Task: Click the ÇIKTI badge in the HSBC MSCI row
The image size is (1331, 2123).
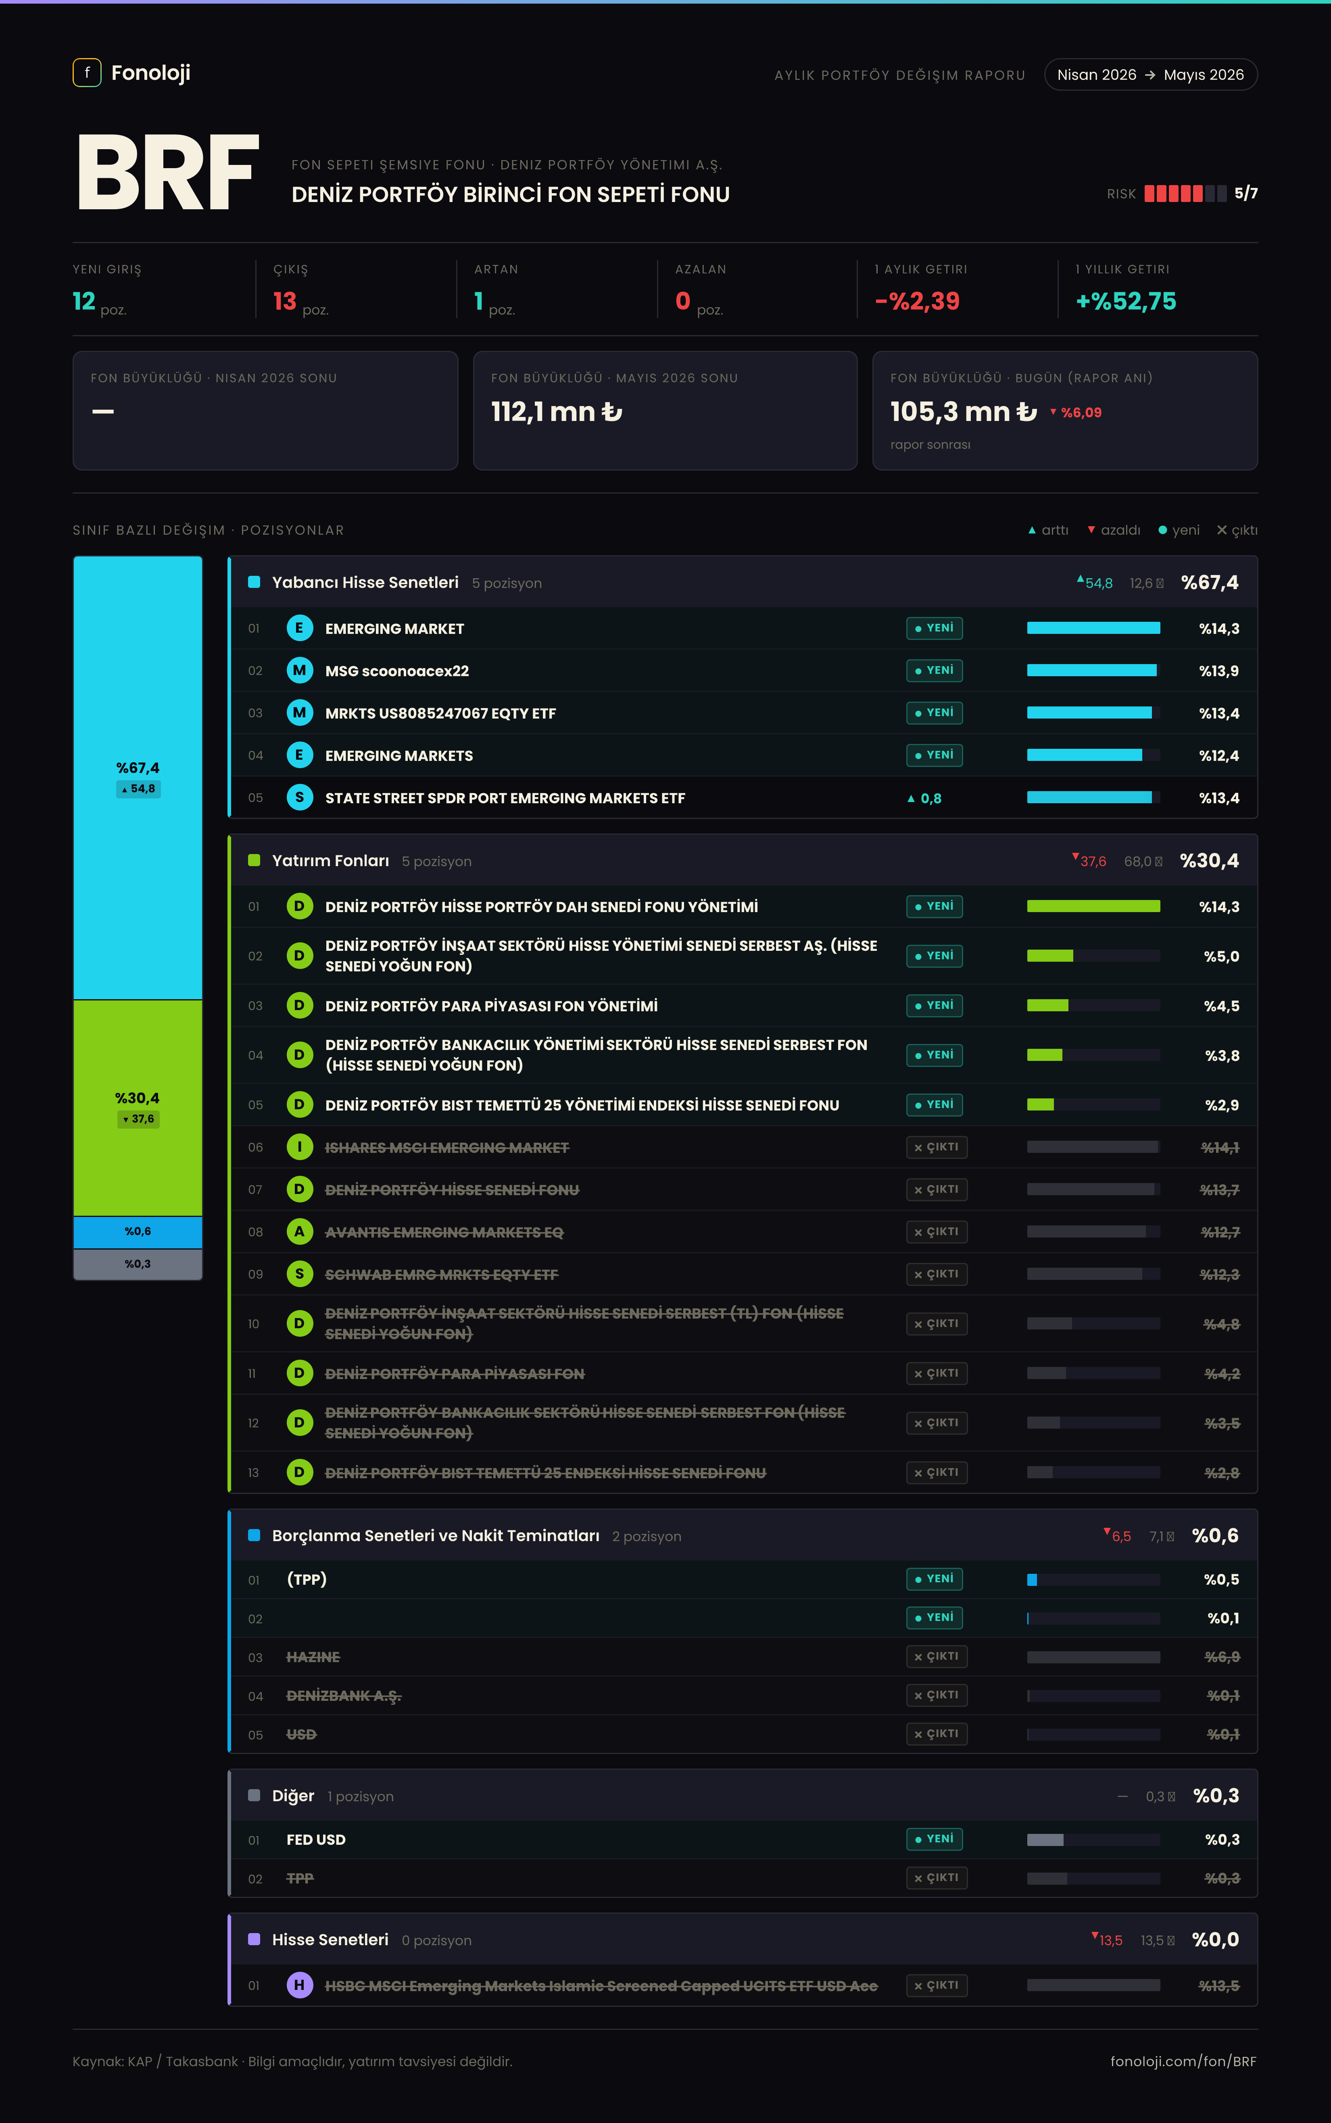Action: (937, 1986)
